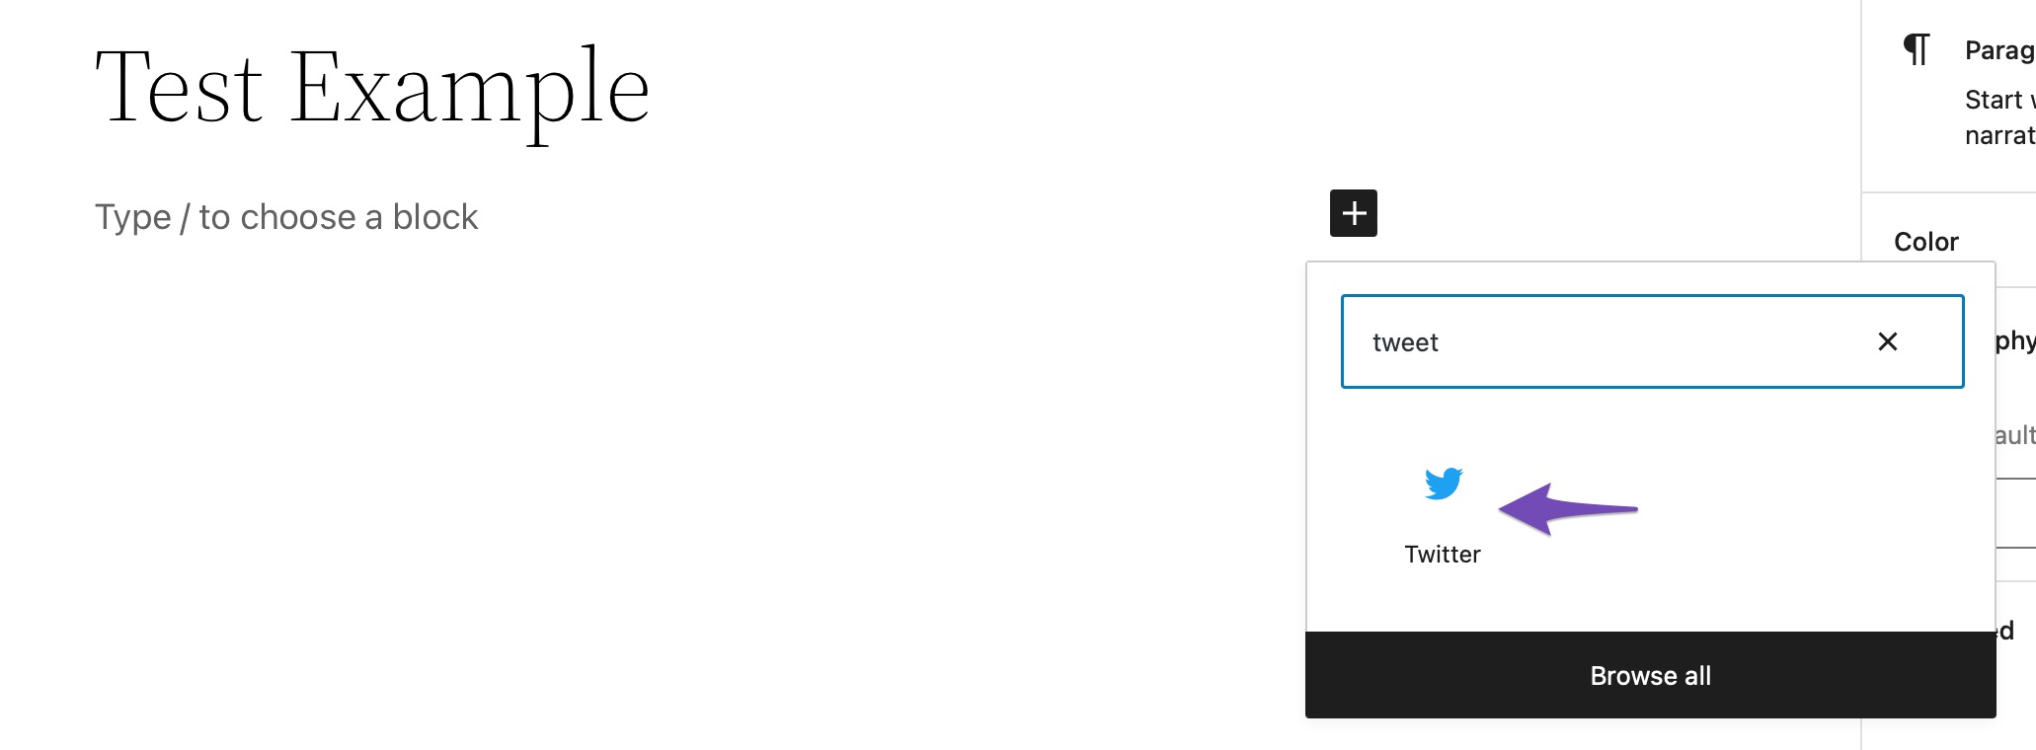Click the Twitter block label text
Screen dimensions: 2036x750
tap(1443, 555)
